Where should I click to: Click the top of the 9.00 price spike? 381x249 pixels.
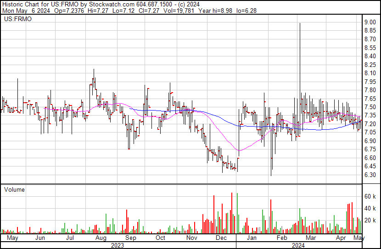coord(300,23)
